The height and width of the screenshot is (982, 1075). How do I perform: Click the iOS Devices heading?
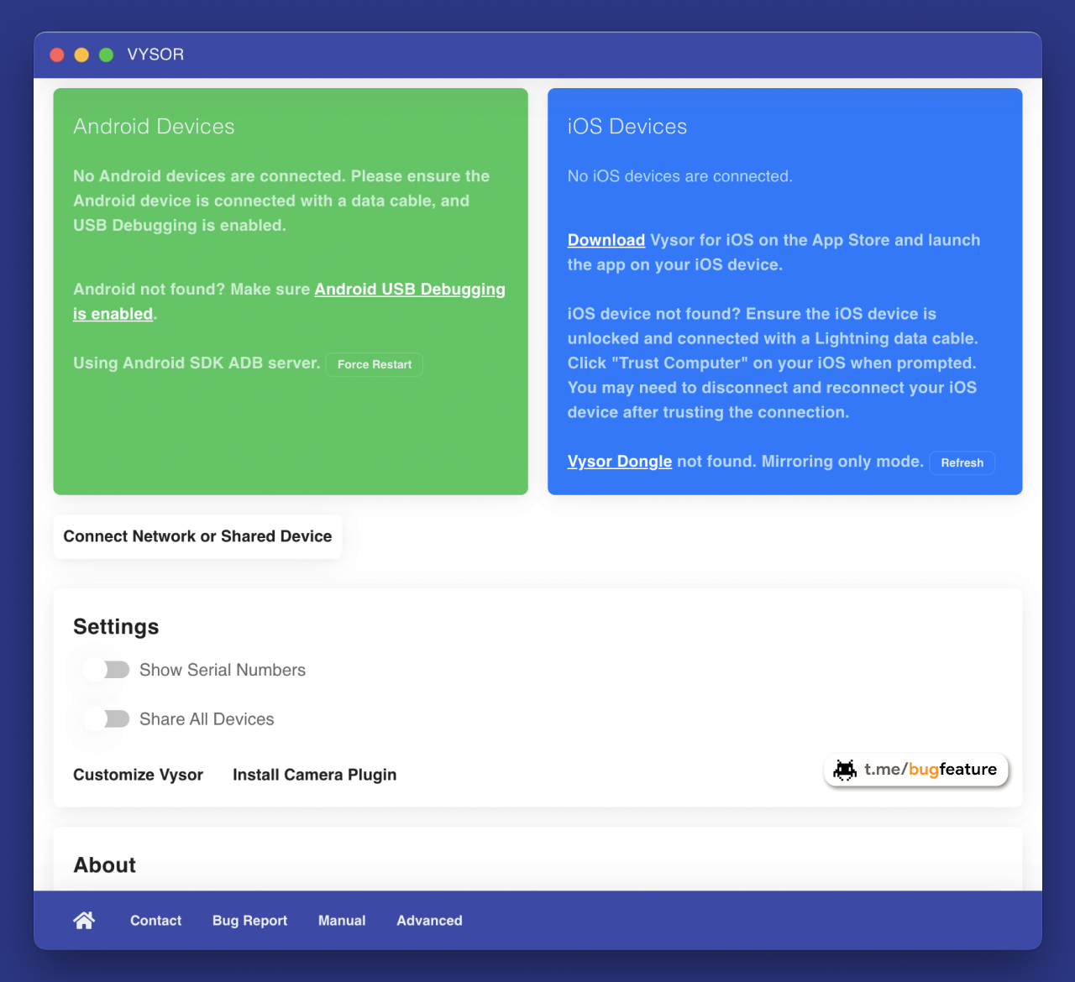(x=627, y=127)
